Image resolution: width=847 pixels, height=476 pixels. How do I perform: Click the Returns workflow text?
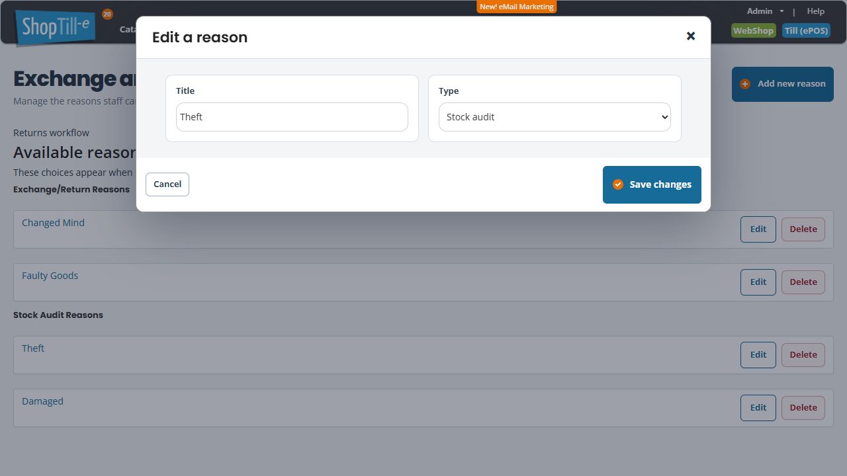tap(51, 133)
